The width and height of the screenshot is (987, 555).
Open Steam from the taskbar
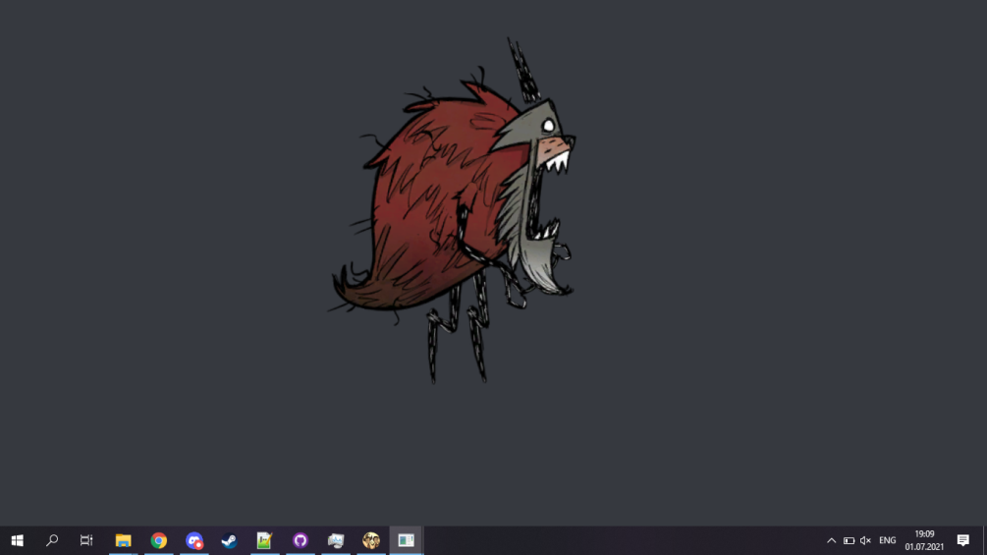click(229, 540)
